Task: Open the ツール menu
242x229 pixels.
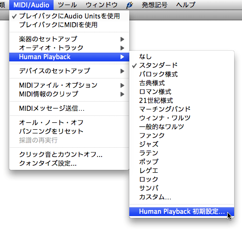Action: tap(67, 5)
